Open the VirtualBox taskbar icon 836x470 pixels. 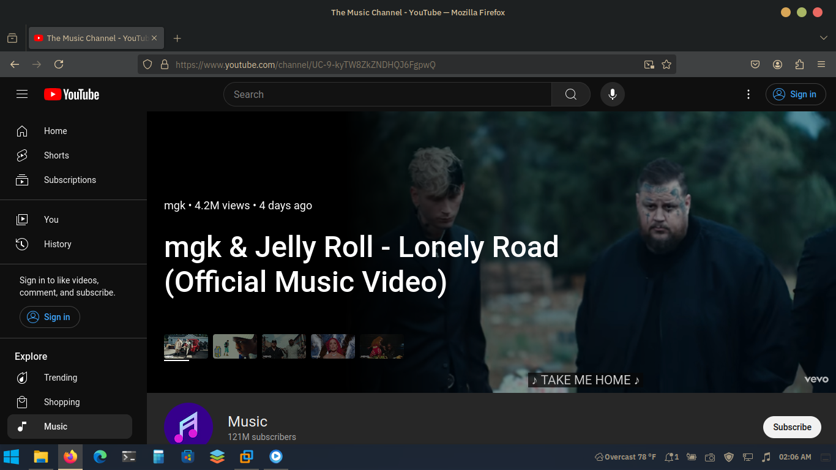[x=247, y=457]
